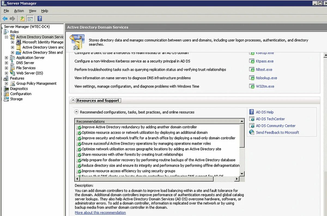
Task: Click More about this recommendation link
Action: pos(100,212)
